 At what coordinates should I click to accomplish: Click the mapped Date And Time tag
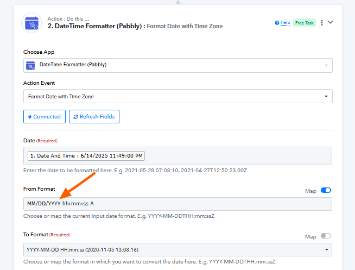coord(86,156)
